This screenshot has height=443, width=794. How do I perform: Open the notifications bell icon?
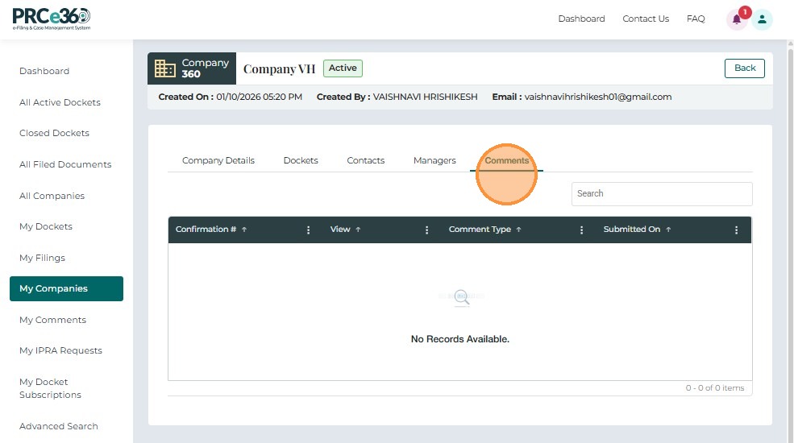point(737,19)
